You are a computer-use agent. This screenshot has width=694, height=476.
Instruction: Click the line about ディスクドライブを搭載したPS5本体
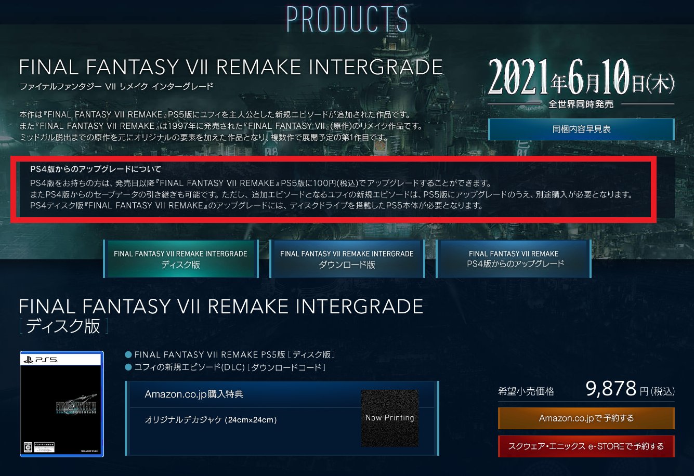point(257,206)
